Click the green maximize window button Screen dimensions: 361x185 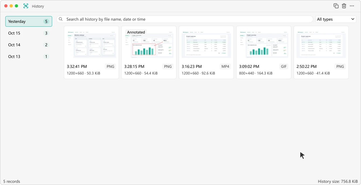tap(16, 6)
